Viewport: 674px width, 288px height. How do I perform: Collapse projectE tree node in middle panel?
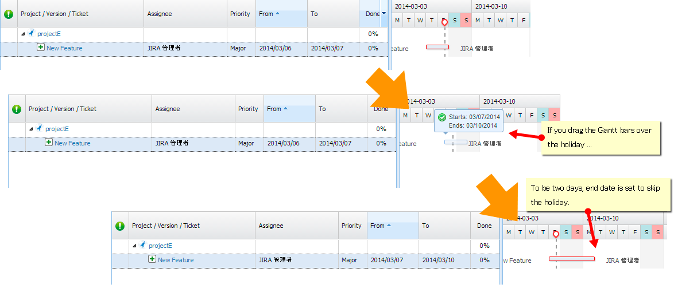pos(32,129)
